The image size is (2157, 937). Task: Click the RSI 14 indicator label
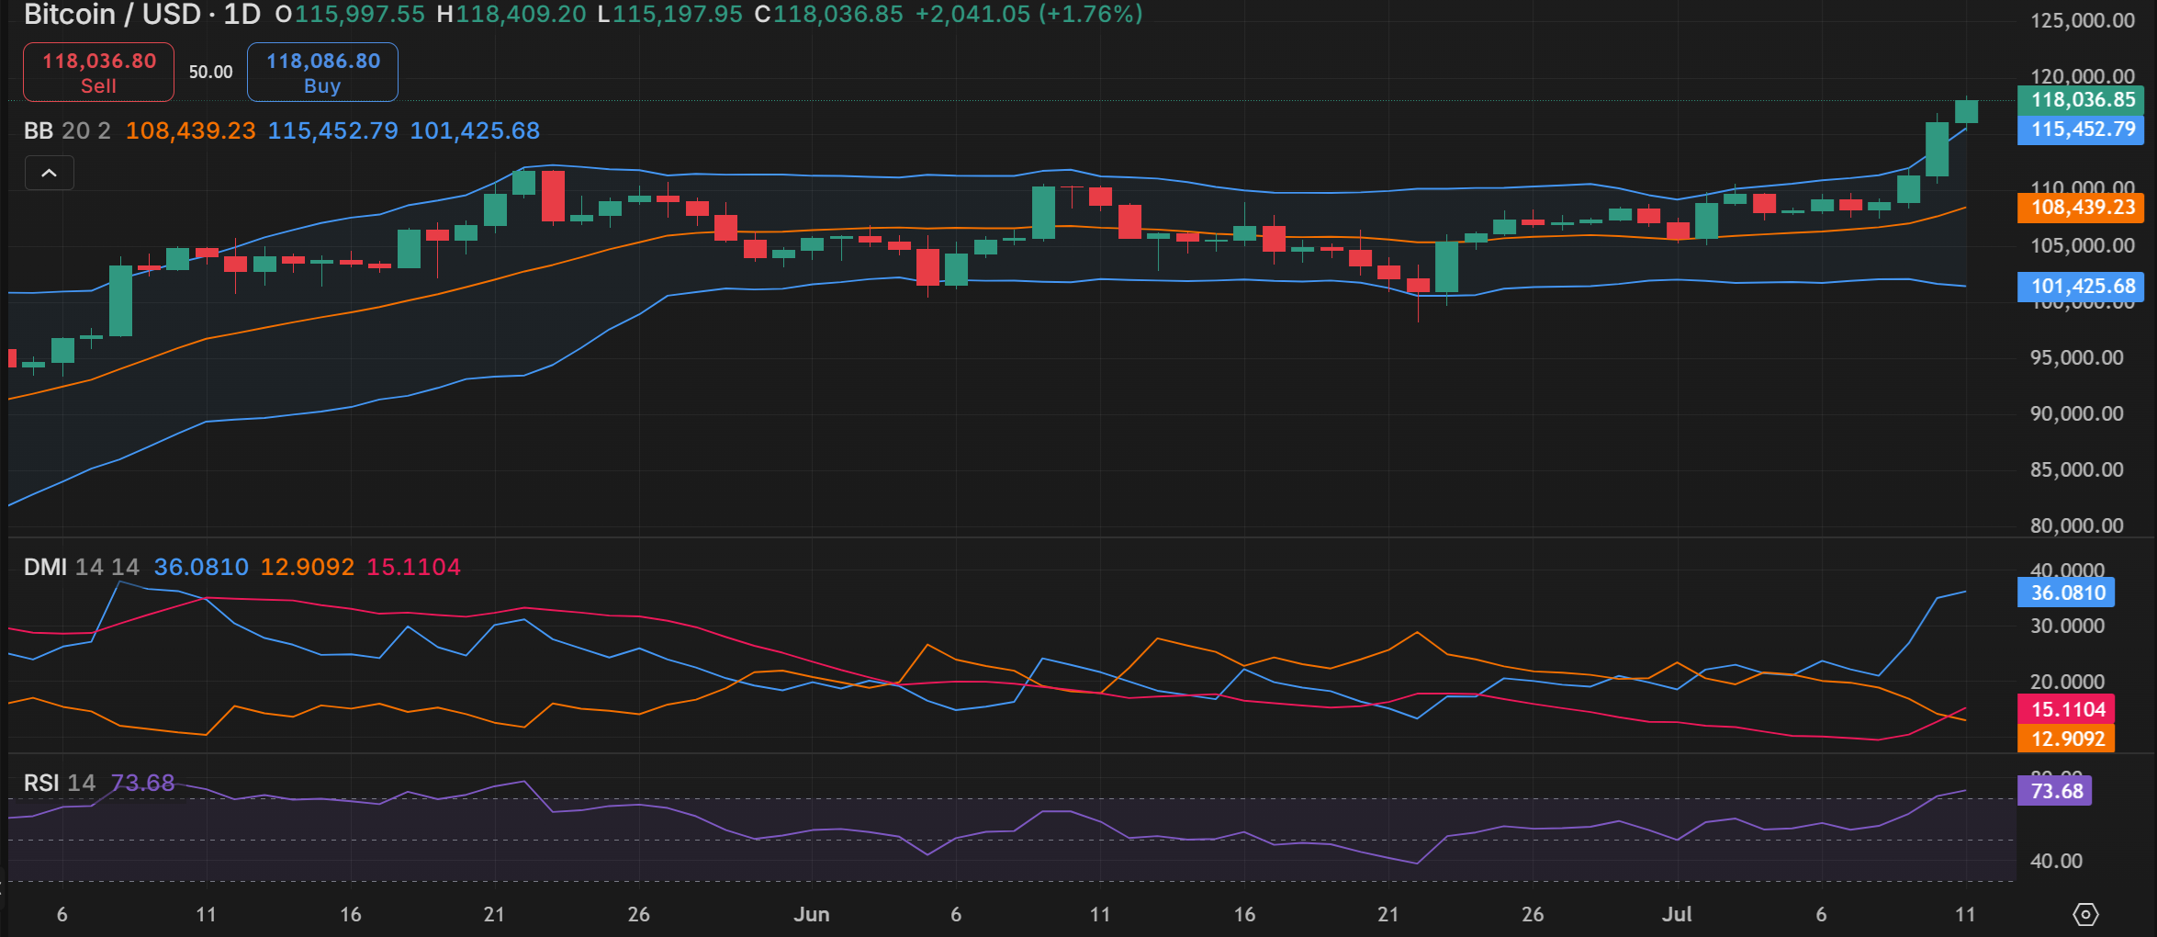coord(60,783)
